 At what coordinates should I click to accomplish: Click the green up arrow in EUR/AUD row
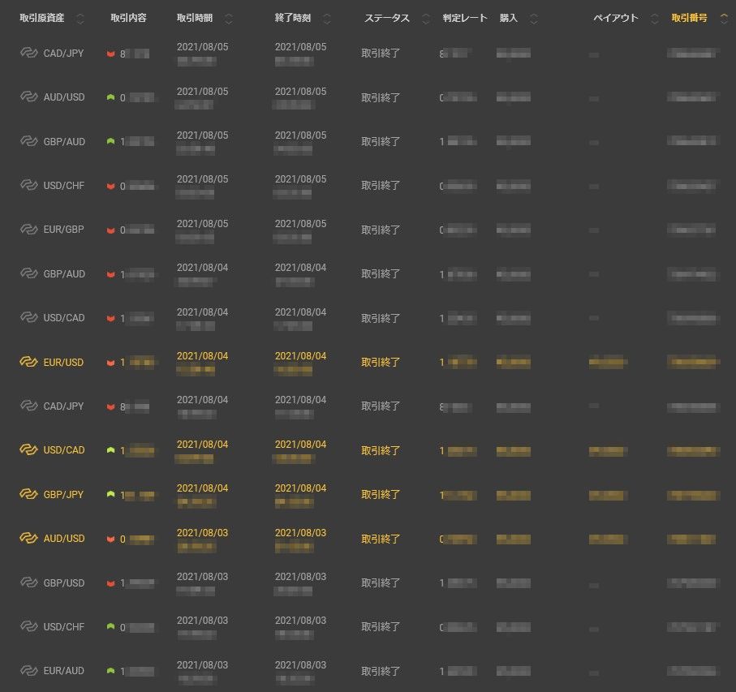pos(110,671)
